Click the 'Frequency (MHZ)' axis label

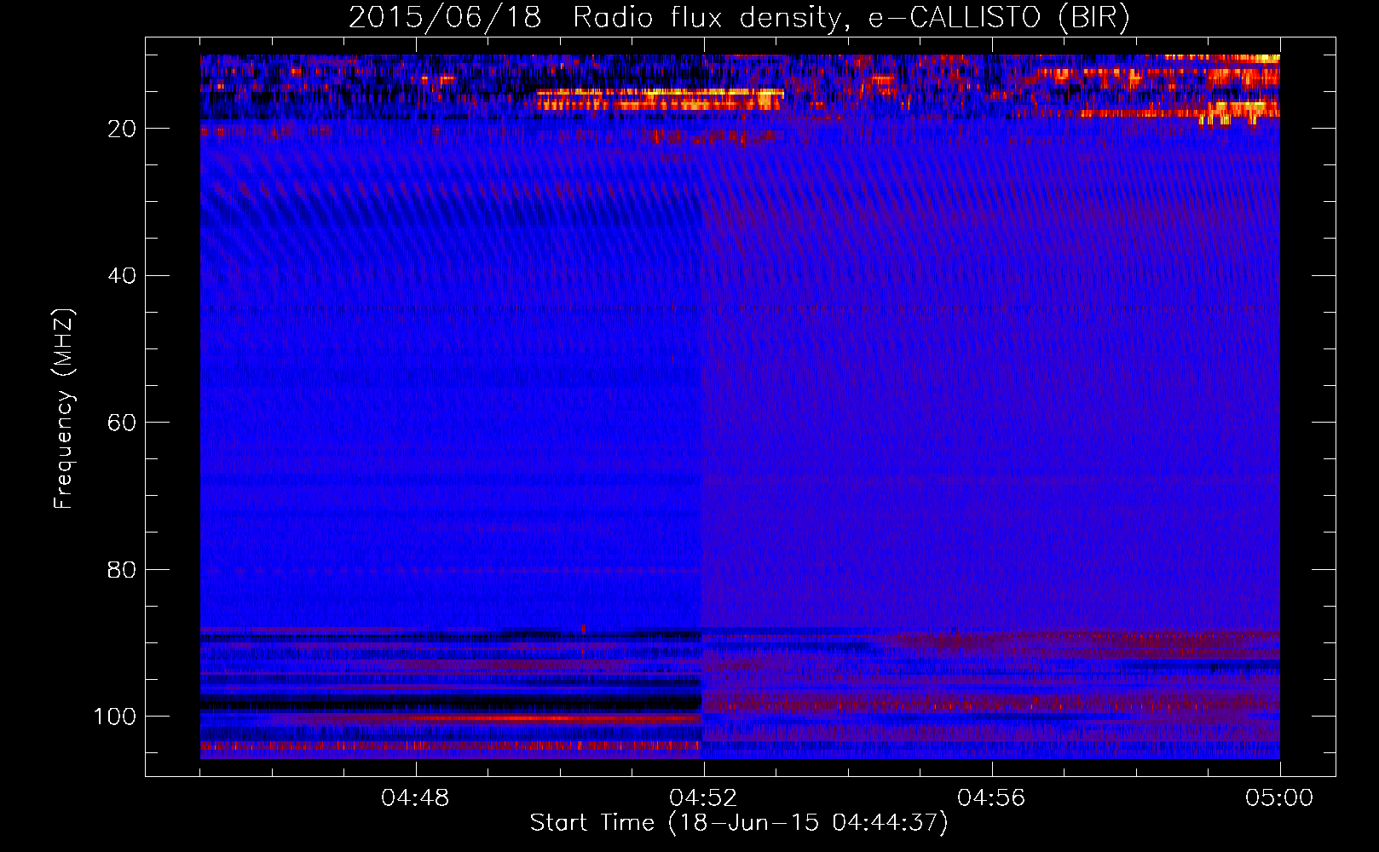[x=64, y=409]
